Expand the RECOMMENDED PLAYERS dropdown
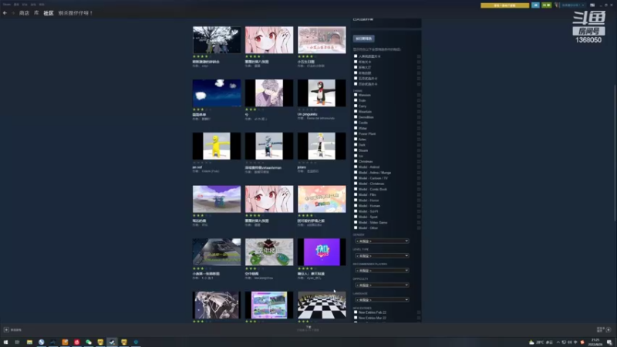 (x=382, y=271)
